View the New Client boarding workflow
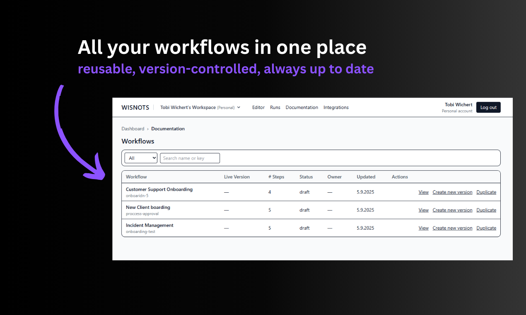The height and width of the screenshot is (315, 526). point(423,210)
